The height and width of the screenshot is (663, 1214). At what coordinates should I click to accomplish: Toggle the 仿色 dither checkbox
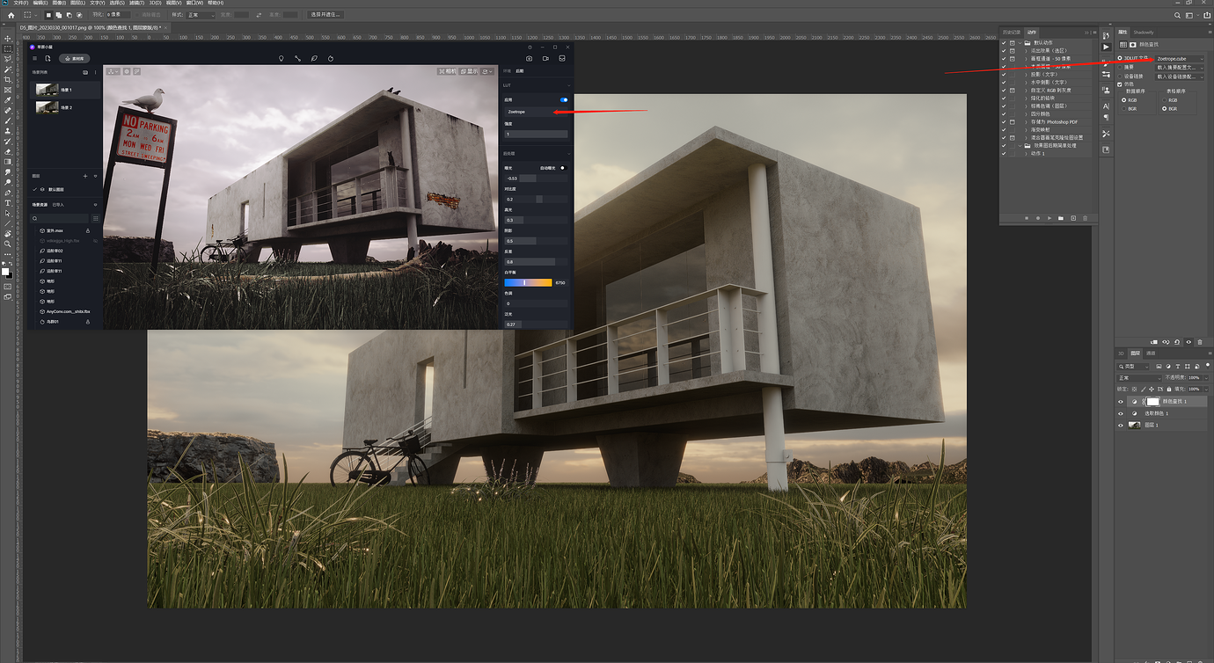coord(1119,84)
